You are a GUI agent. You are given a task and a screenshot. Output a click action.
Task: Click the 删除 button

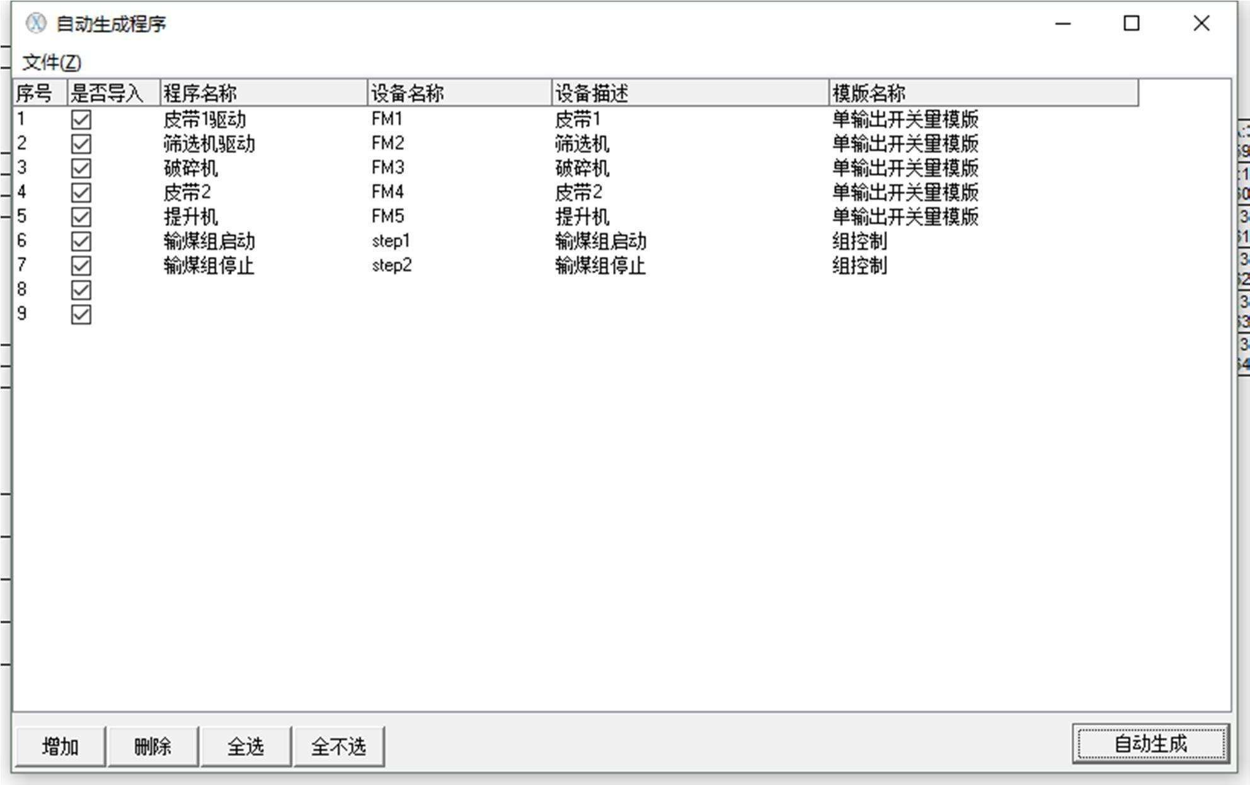pos(153,745)
